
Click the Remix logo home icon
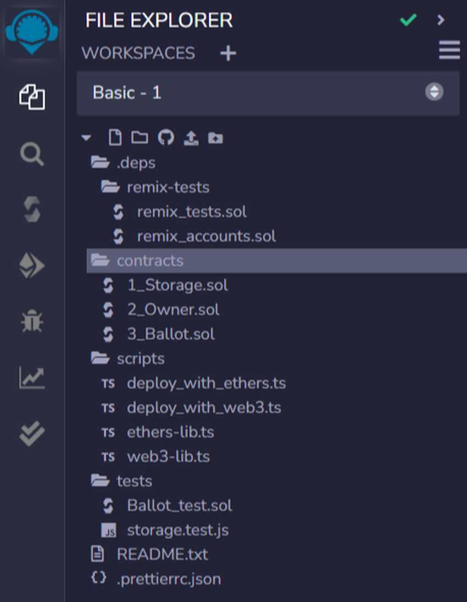(x=32, y=31)
